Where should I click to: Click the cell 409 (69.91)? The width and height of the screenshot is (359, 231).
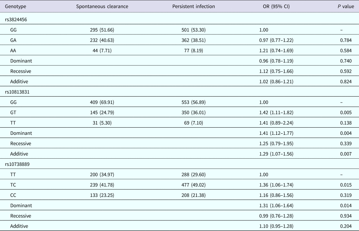pyautogui.click(x=97, y=102)
